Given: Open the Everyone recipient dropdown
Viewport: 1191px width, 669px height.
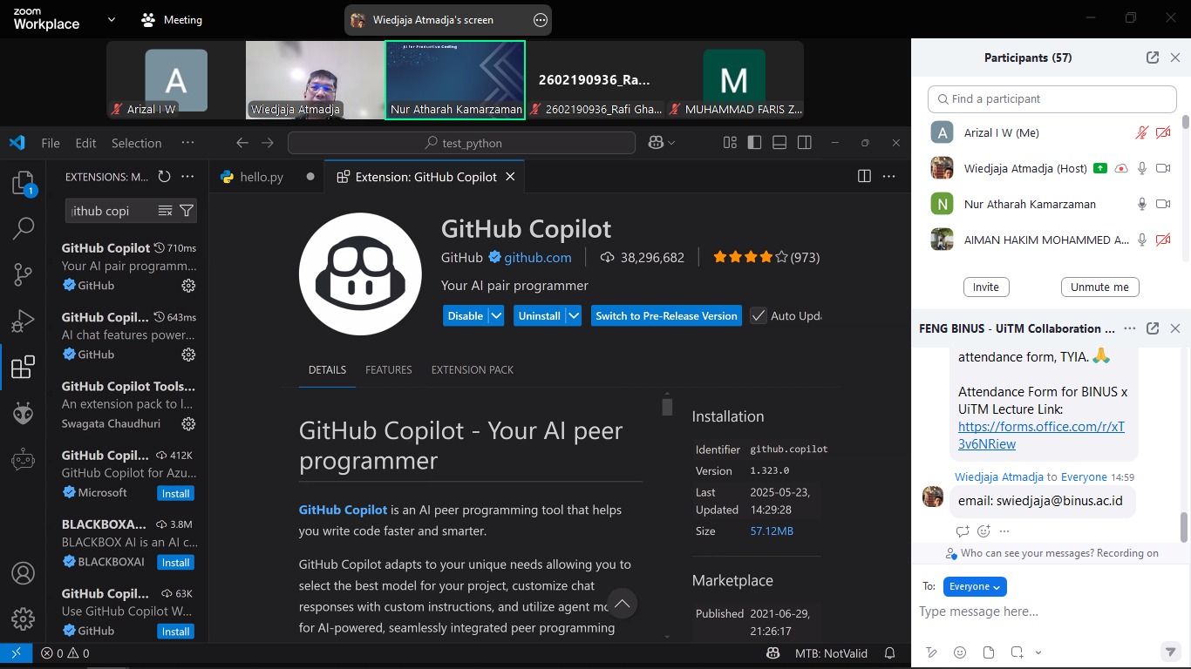Looking at the screenshot, I should (975, 586).
